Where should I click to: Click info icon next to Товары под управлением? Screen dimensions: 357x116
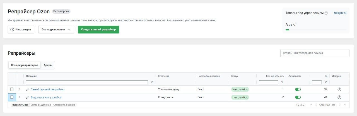click(326, 13)
